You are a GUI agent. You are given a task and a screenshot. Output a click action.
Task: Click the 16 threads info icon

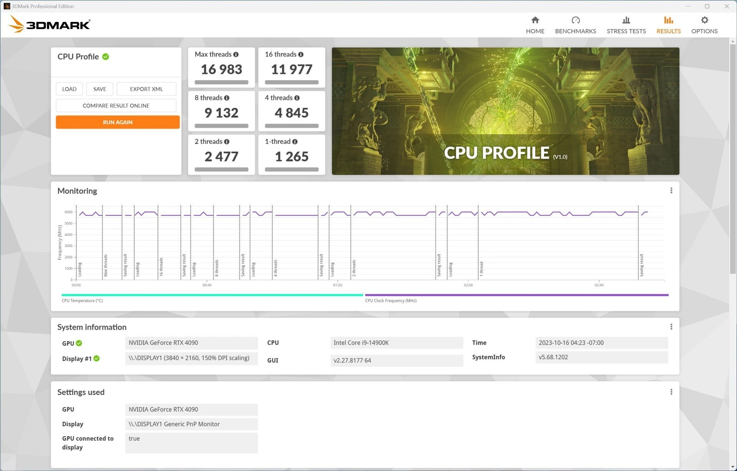pos(301,54)
